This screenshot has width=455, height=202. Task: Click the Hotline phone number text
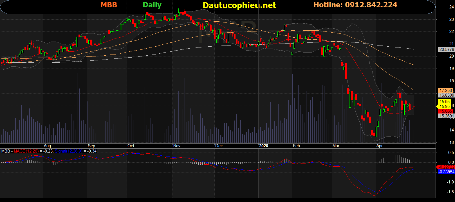(x=355, y=5)
